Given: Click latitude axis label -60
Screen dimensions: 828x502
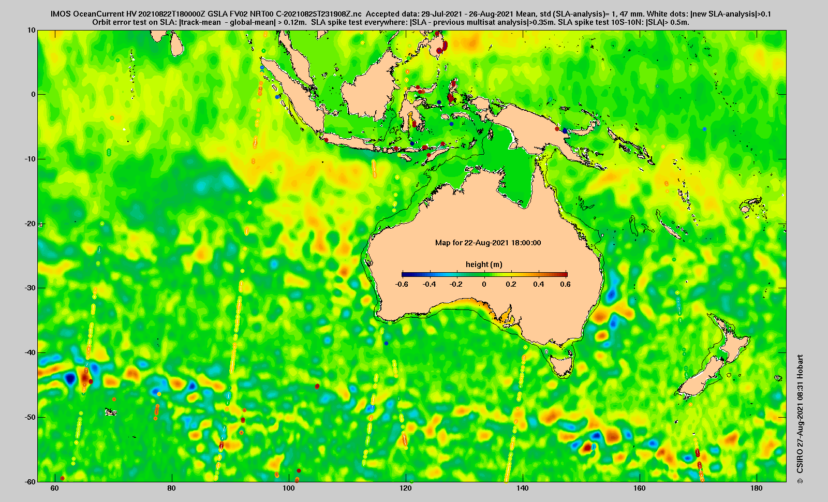Looking at the screenshot, I should point(31,482).
